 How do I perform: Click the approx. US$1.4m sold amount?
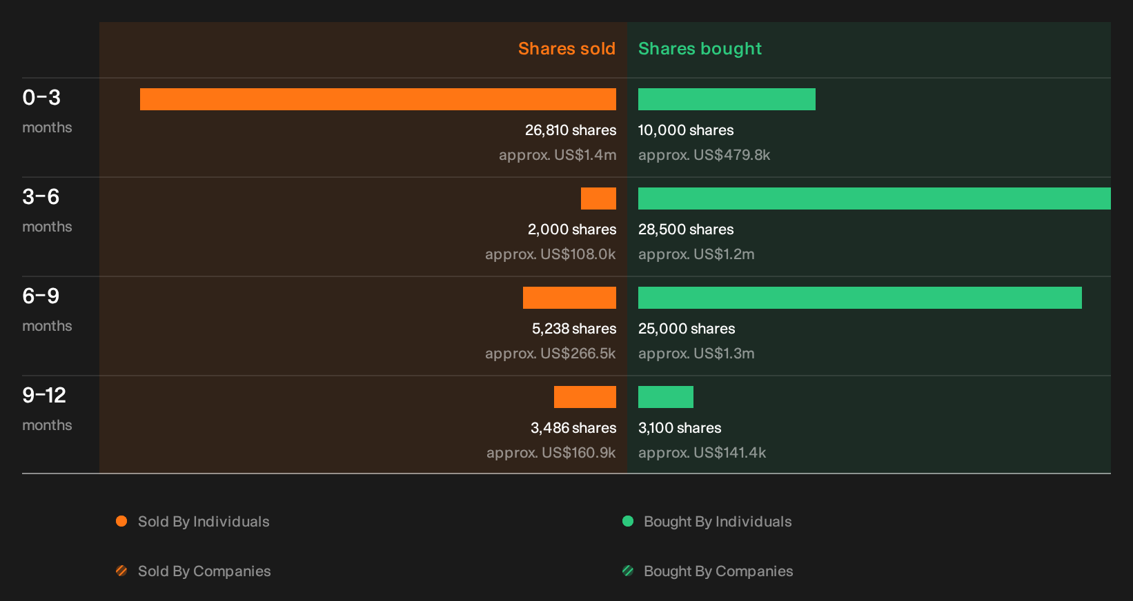(x=558, y=155)
